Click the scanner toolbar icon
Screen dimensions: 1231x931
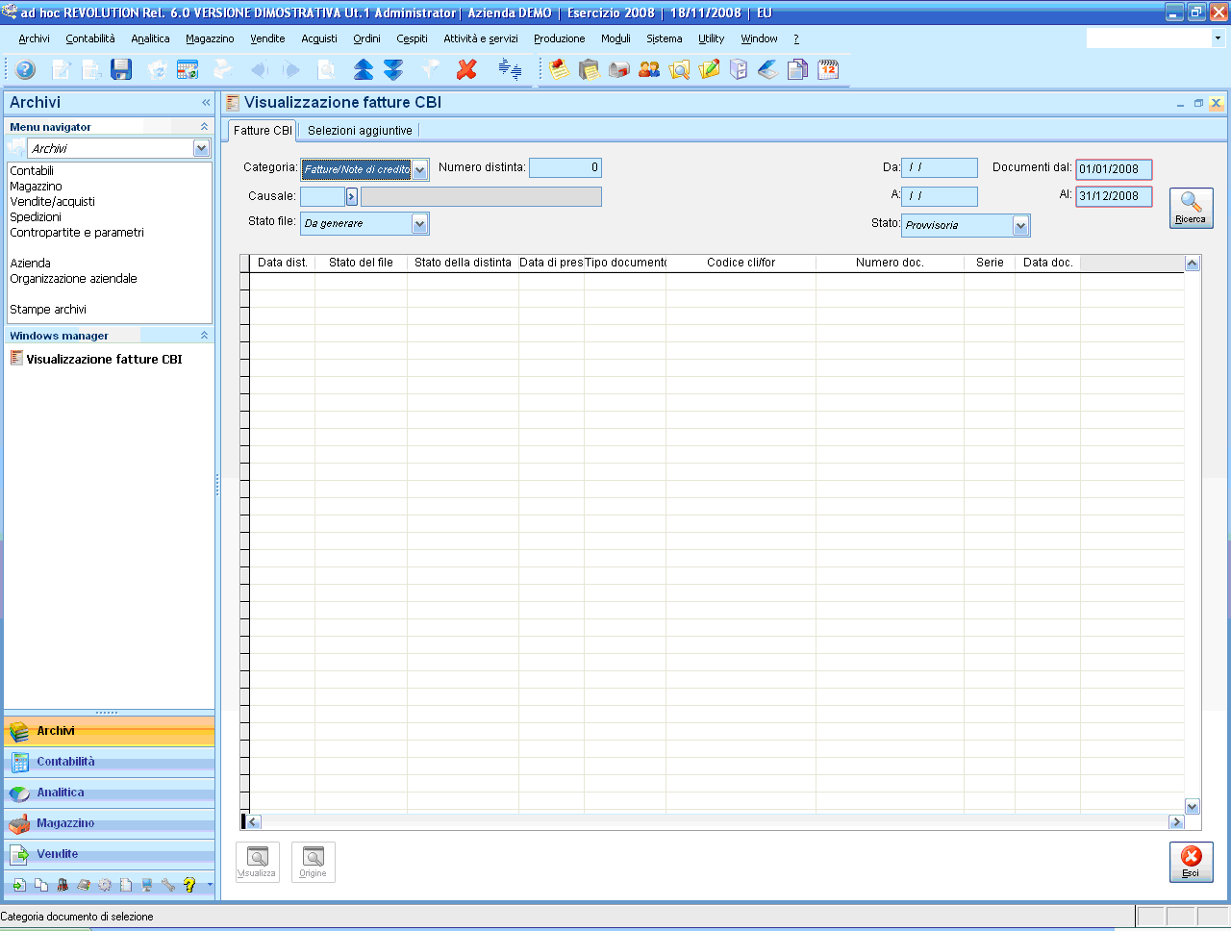[767, 69]
